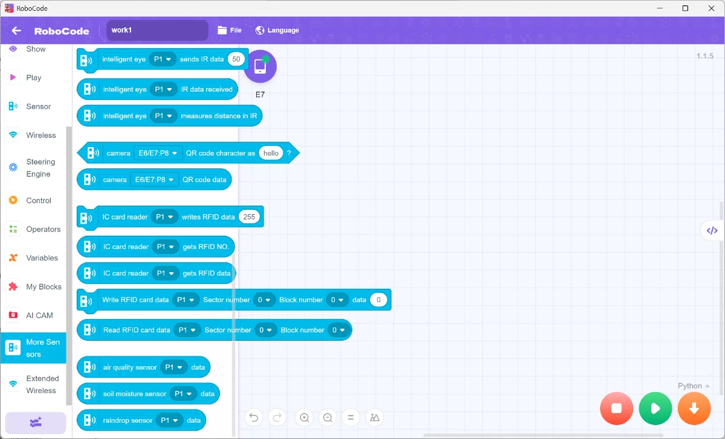Screen dimensions: 725x439
Task: Open the File menu
Action: coord(230,30)
